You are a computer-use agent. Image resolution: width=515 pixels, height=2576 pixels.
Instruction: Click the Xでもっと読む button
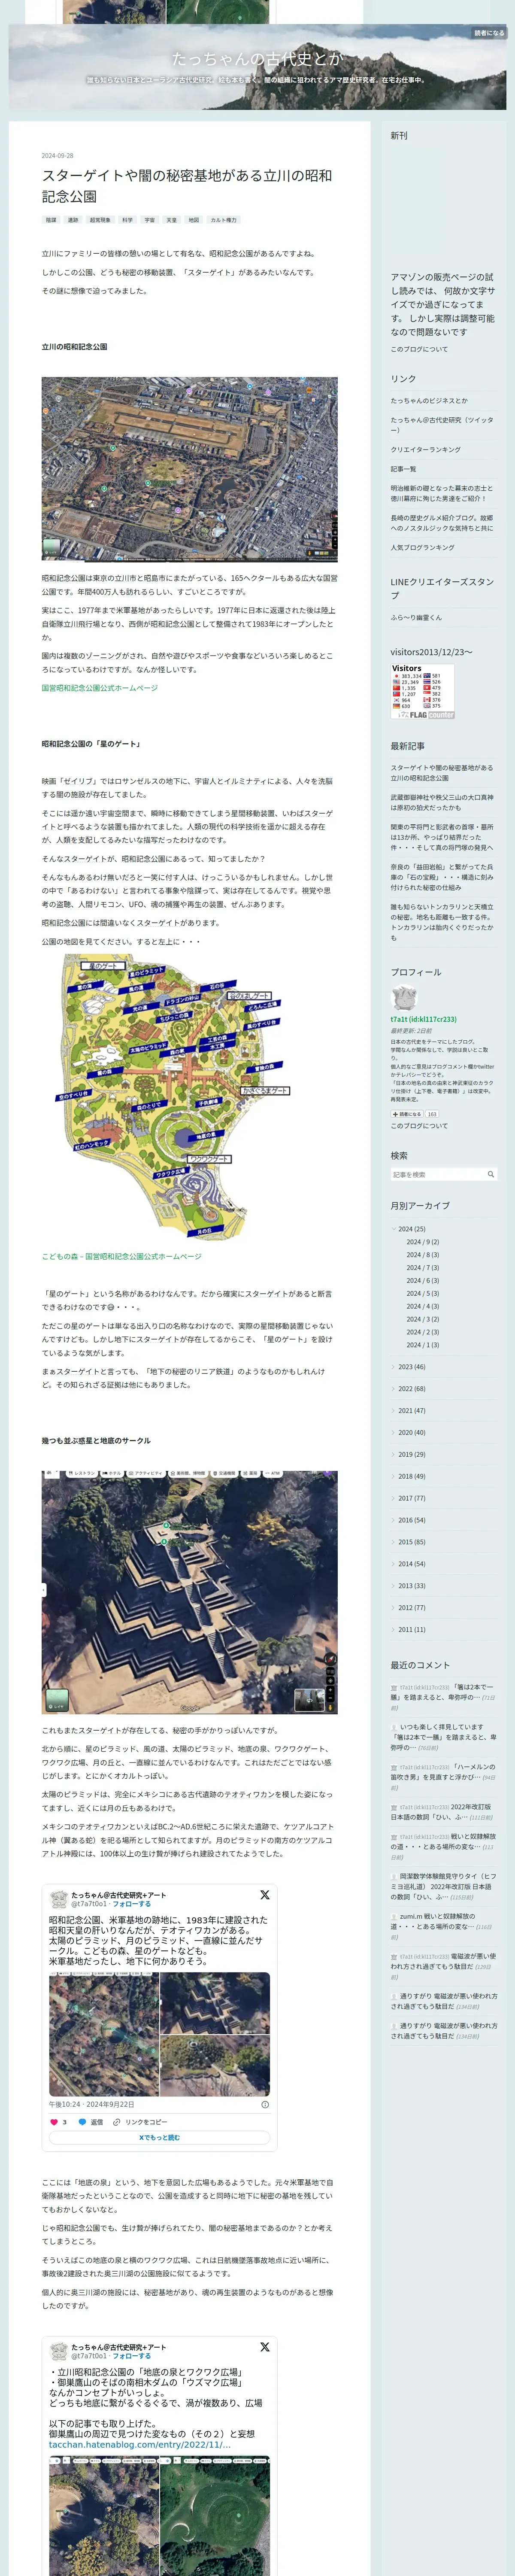[x=159, y=2138]
